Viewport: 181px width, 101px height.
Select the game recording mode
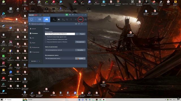coord(47,19)
